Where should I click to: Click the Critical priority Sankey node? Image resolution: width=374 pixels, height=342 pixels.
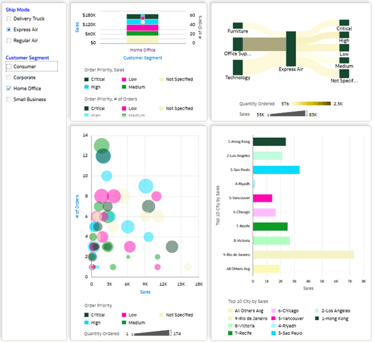tap(344, 22)
